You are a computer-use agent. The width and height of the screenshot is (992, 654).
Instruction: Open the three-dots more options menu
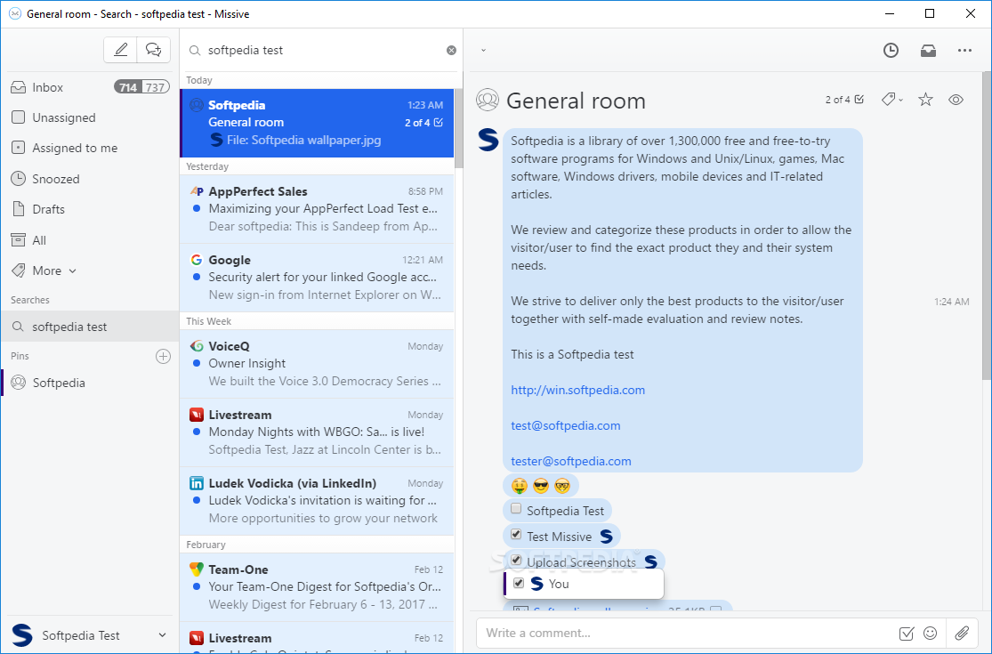[x=964, y=51]
